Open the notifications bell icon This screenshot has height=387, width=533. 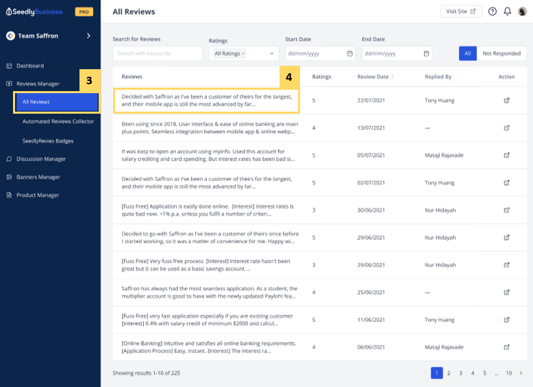[x=508, y=12]
